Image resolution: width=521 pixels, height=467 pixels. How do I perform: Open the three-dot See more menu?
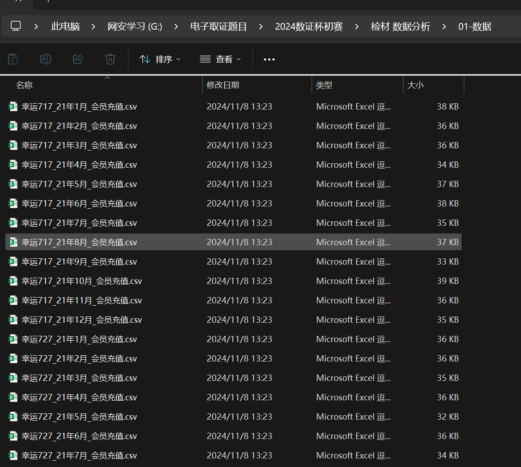[x=269, y=60]
